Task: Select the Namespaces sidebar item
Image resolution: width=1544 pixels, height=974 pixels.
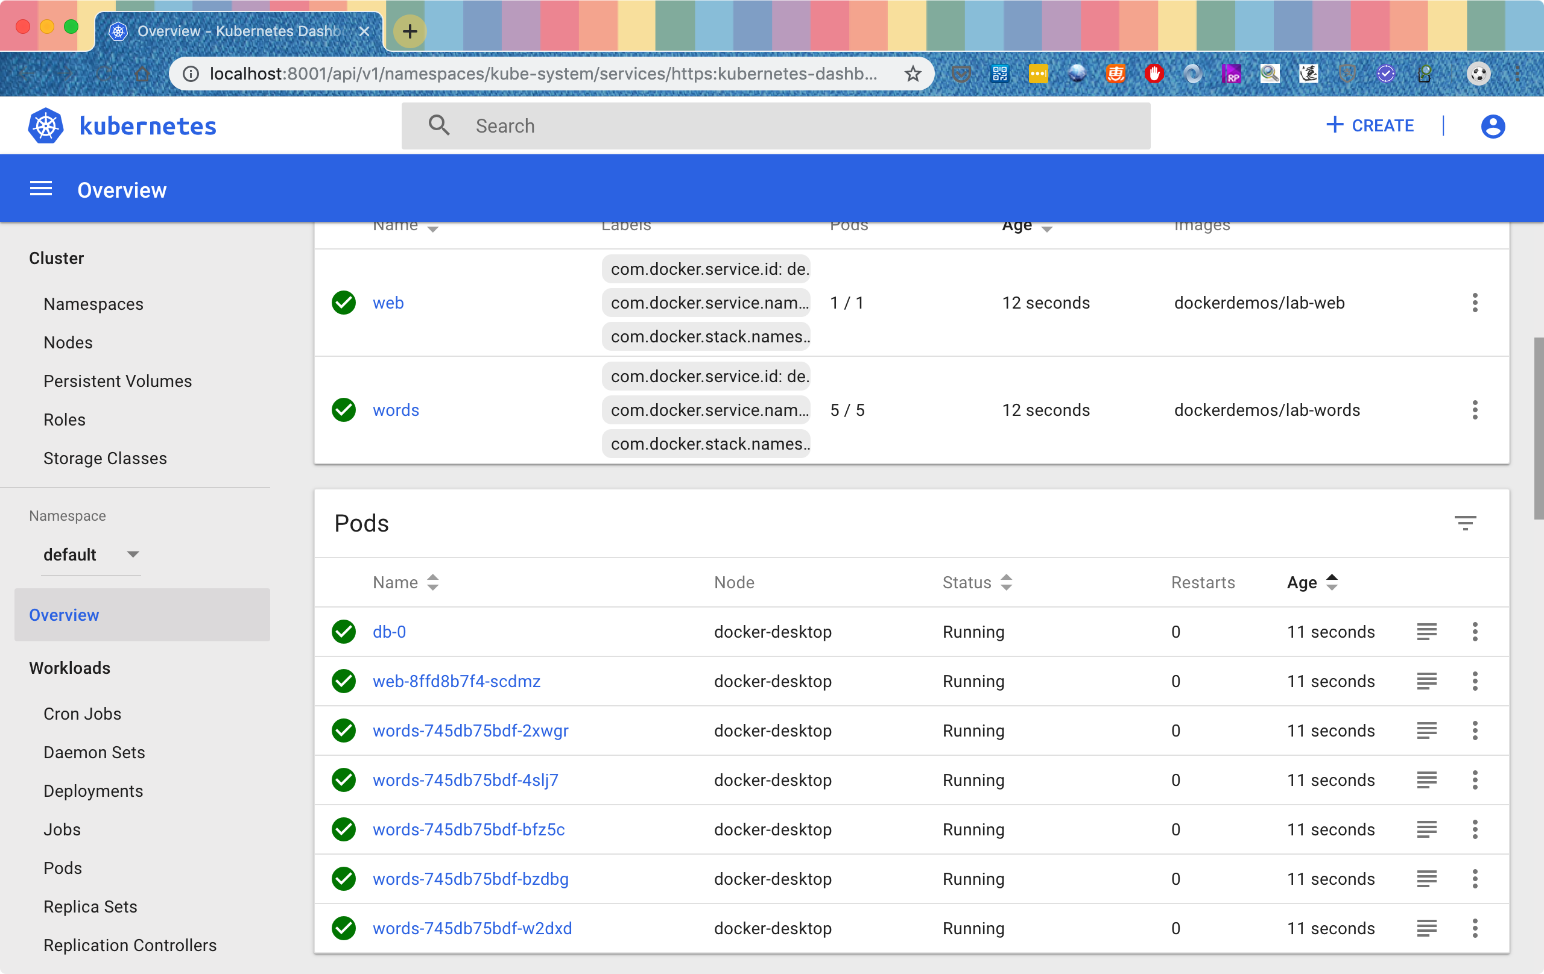Action: 93,303
